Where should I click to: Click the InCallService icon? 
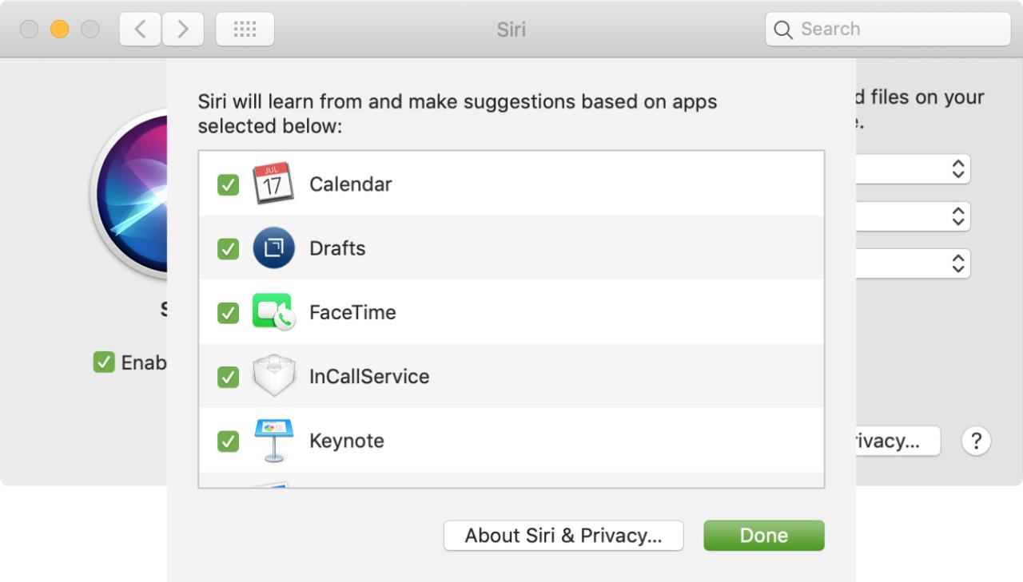(274, 376)
